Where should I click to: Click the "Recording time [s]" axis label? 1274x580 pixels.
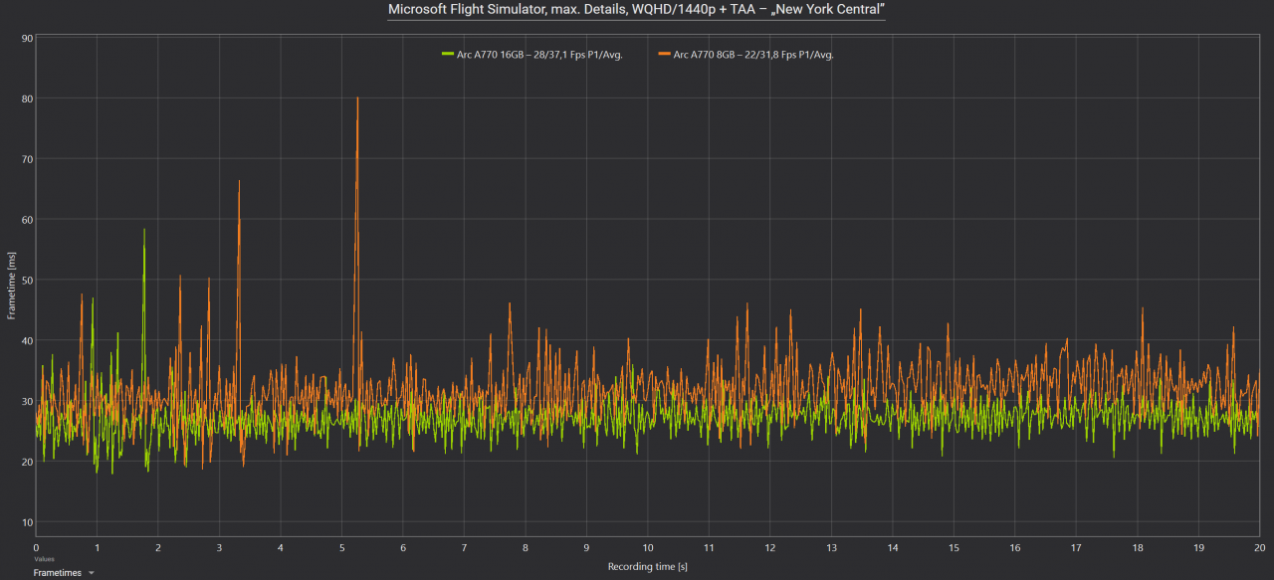coord(648,566)
